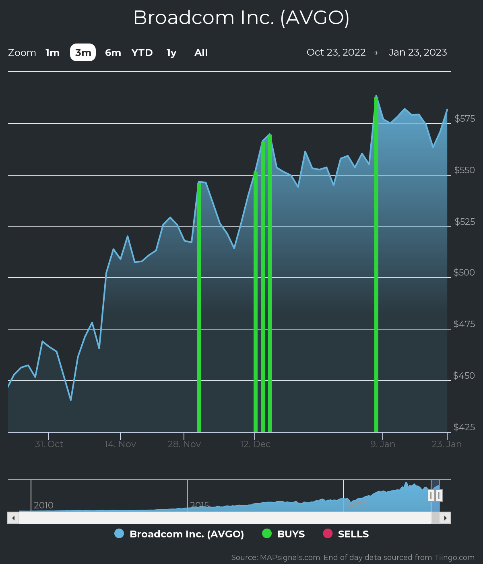Grab the right navigator range handle
Image resolution: width=483 pixels, height=564 pixels.
click(x=439, y=496)
